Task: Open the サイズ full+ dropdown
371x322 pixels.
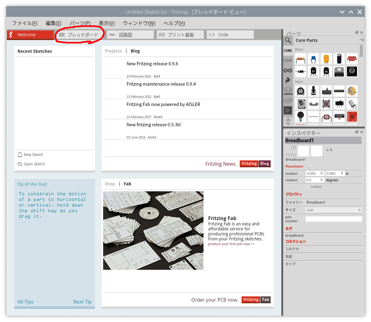Action: pyautogui.click(x=333, y=210)
